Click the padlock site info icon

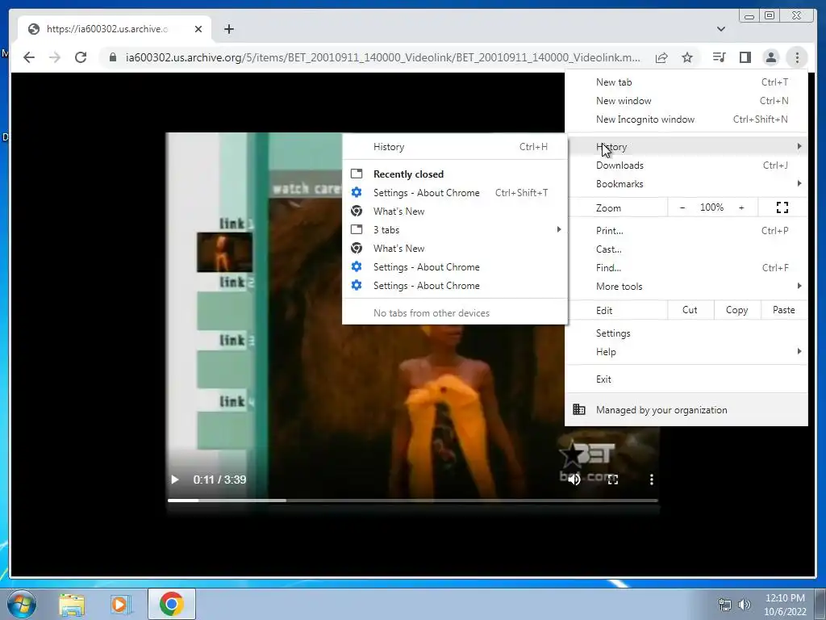[x=113, y=57]
